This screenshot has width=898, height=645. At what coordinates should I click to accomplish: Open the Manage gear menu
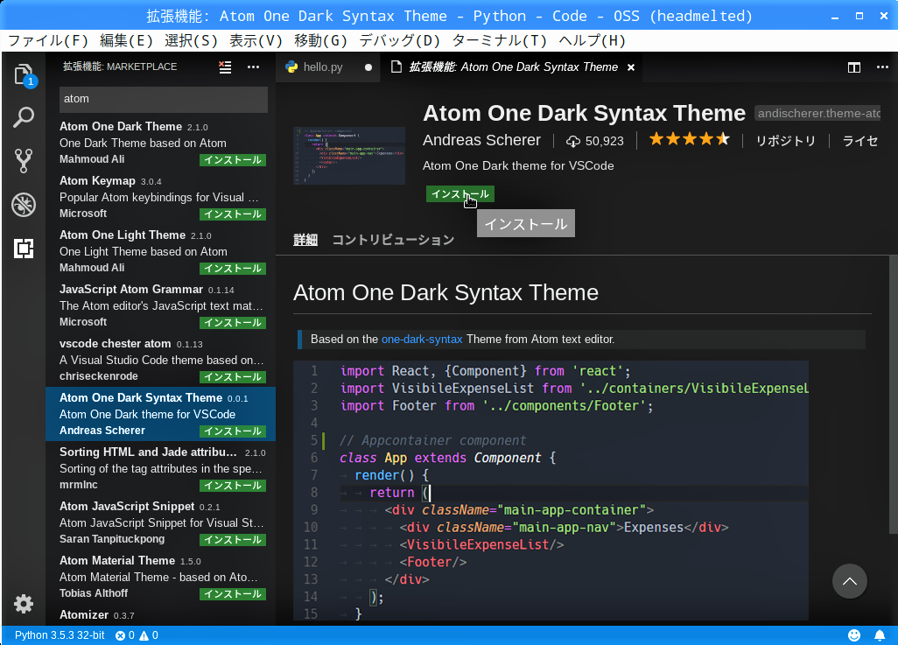(x=24, y=604)
